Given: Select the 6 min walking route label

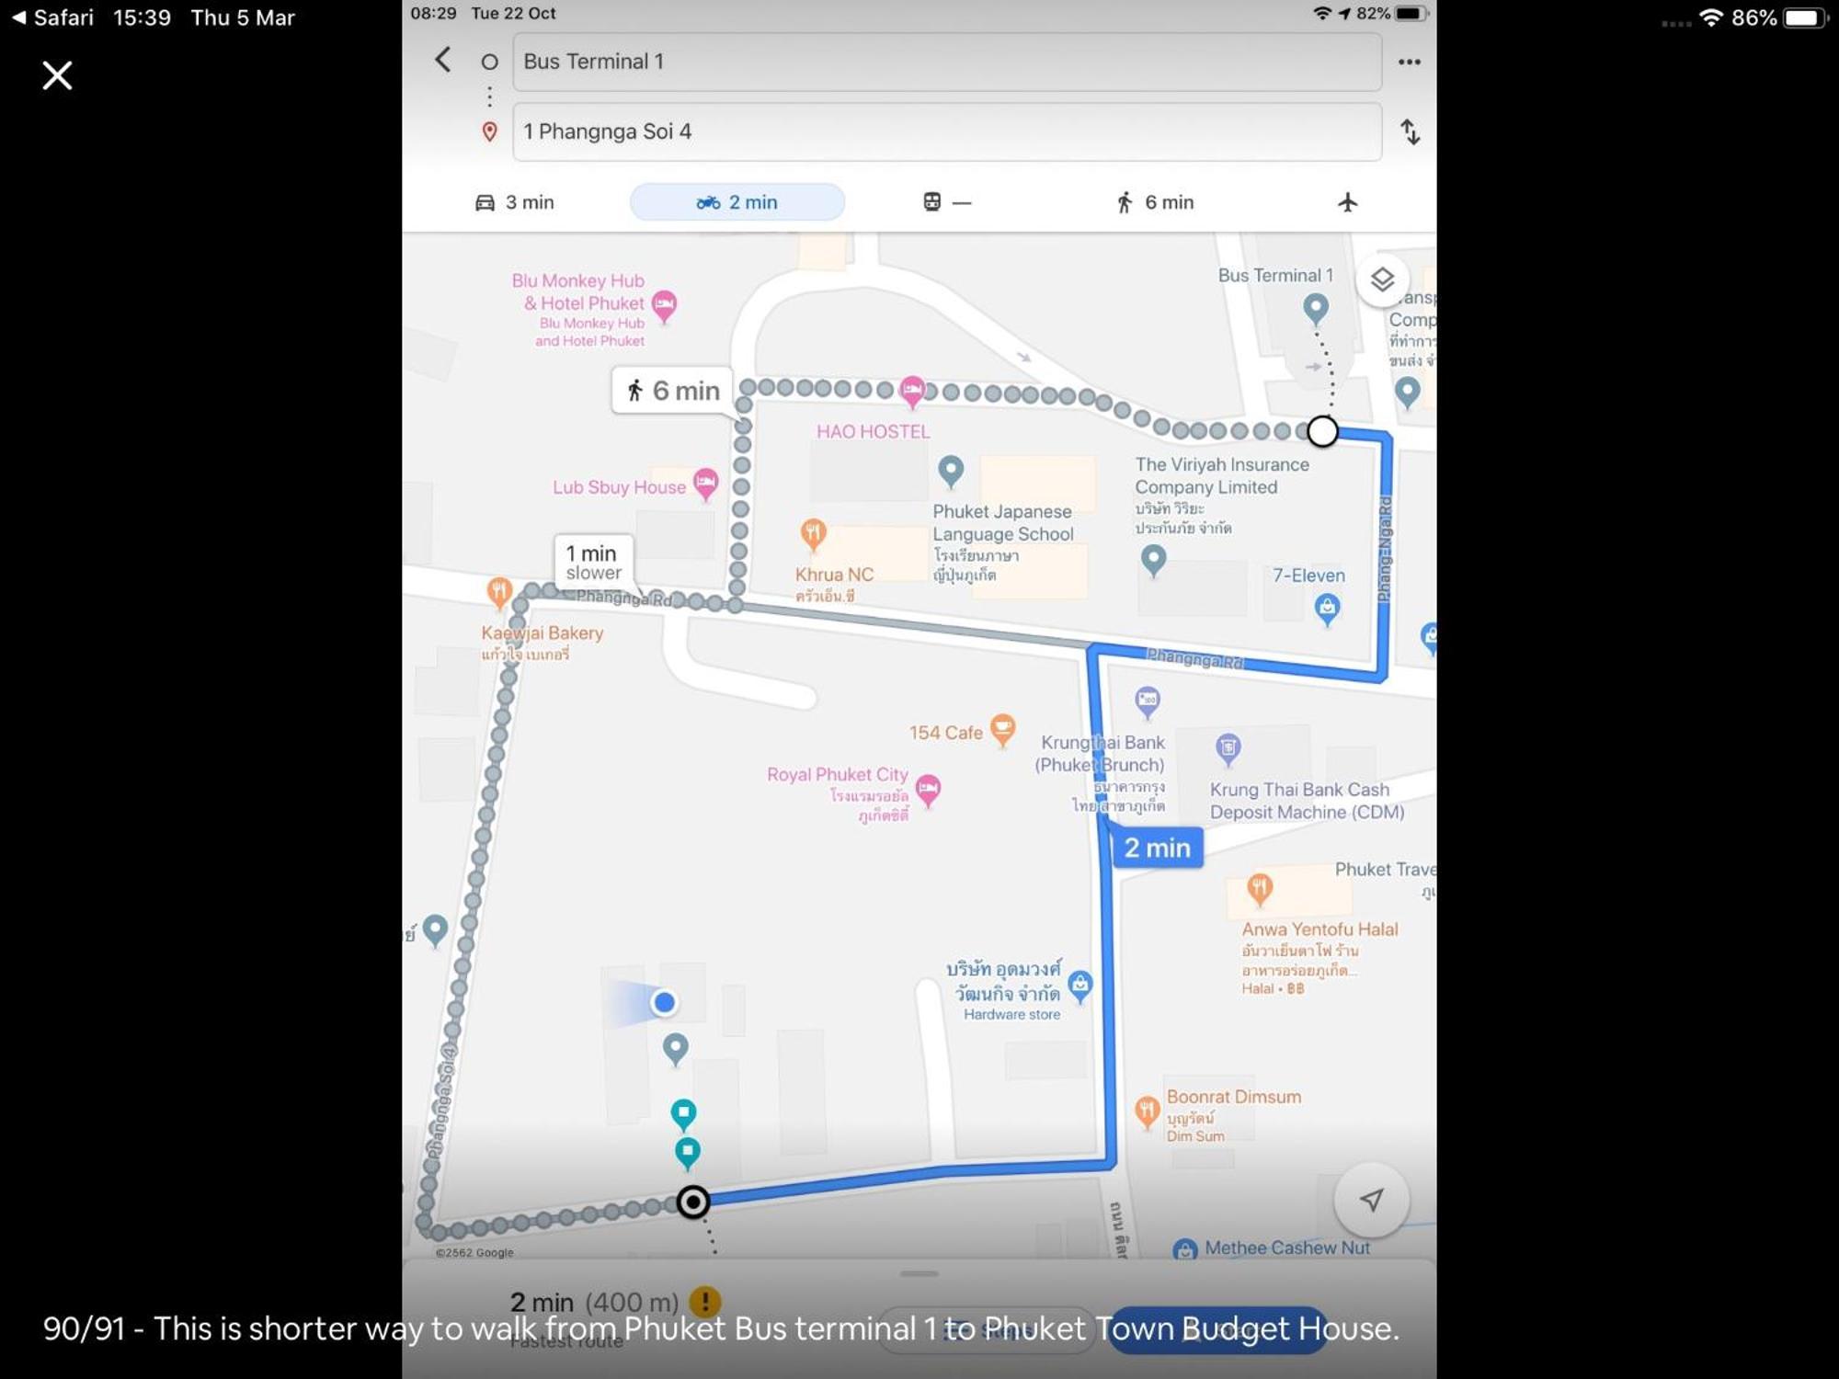Looking at the screenshot, I should coord(672,391).
